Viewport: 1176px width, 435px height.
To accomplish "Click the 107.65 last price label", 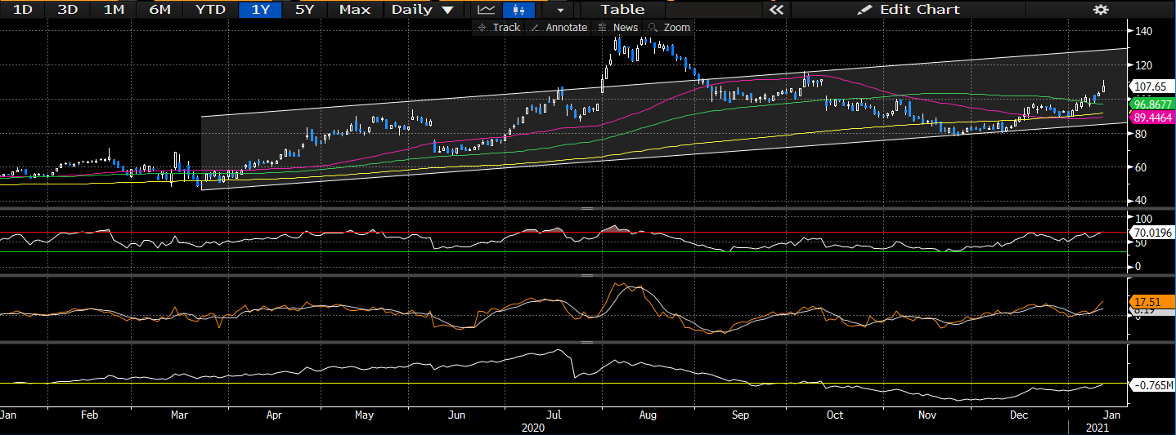I will (1151, 87).
